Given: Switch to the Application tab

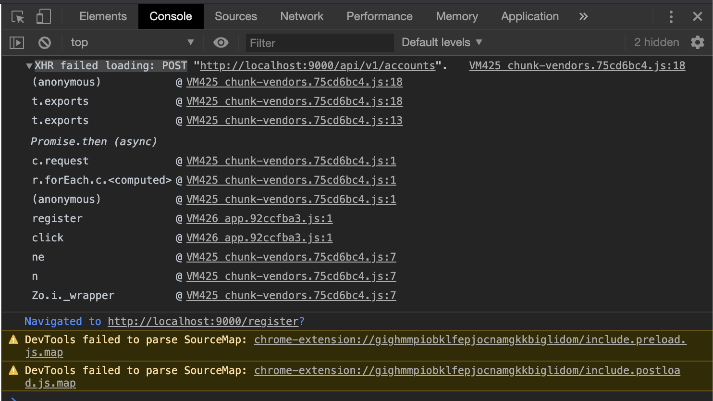Looking at the screenshot, I should click(x=529, y=16).
